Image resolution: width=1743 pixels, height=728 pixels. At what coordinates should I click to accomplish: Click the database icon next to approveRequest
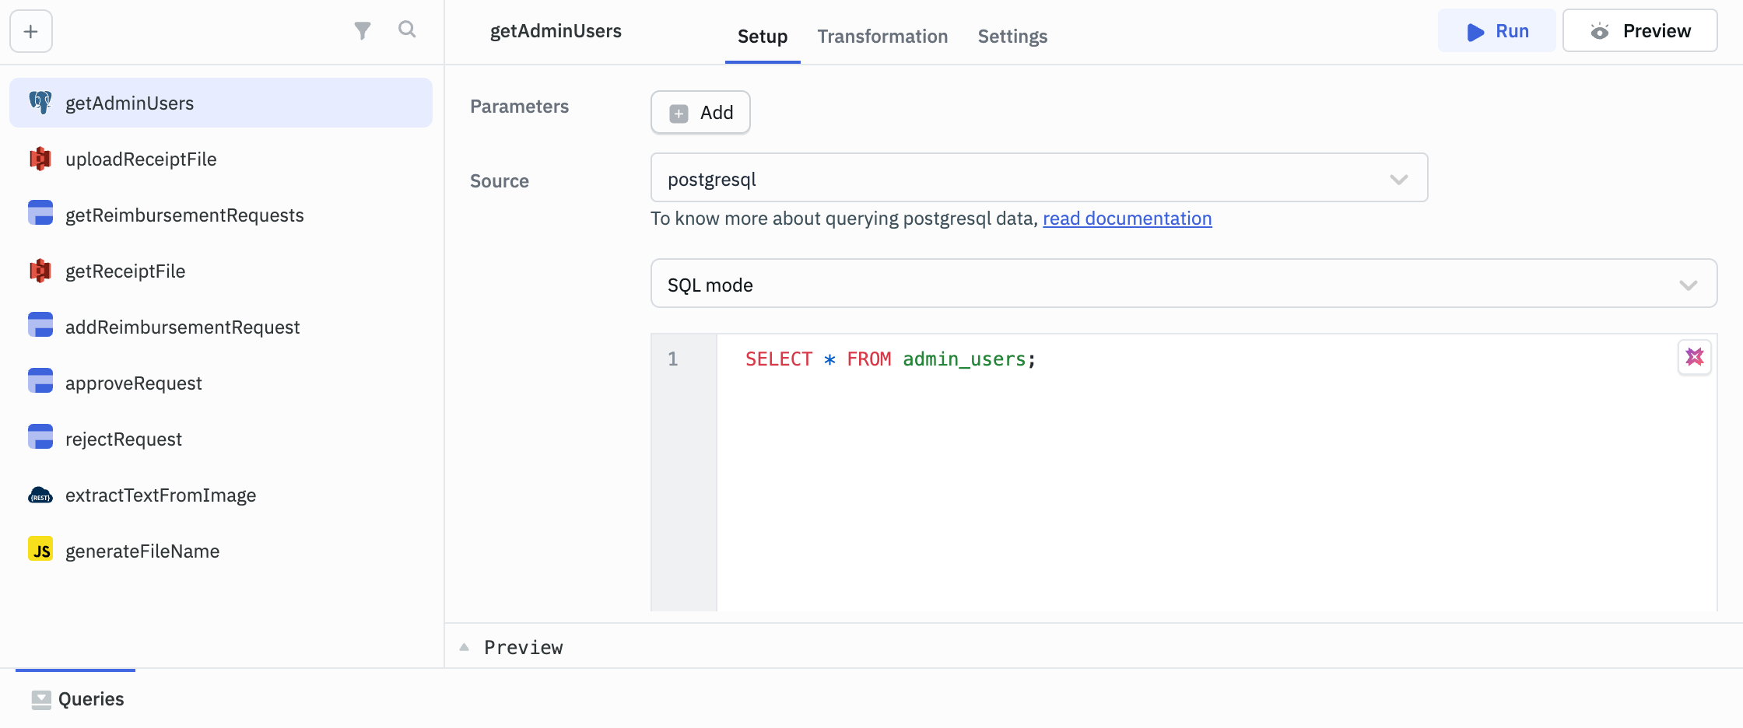[x=40, y=381]
